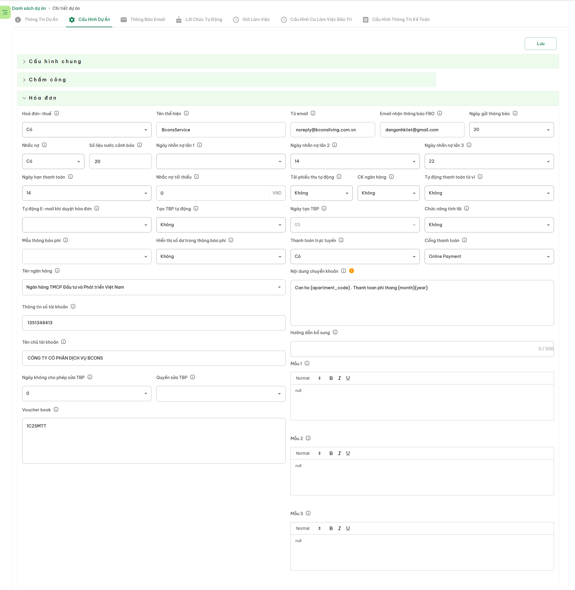The image size is (575, 590).
Task: Click the orange warning icon beside Nội dung chuyển khoản
Action: point(352,271)
